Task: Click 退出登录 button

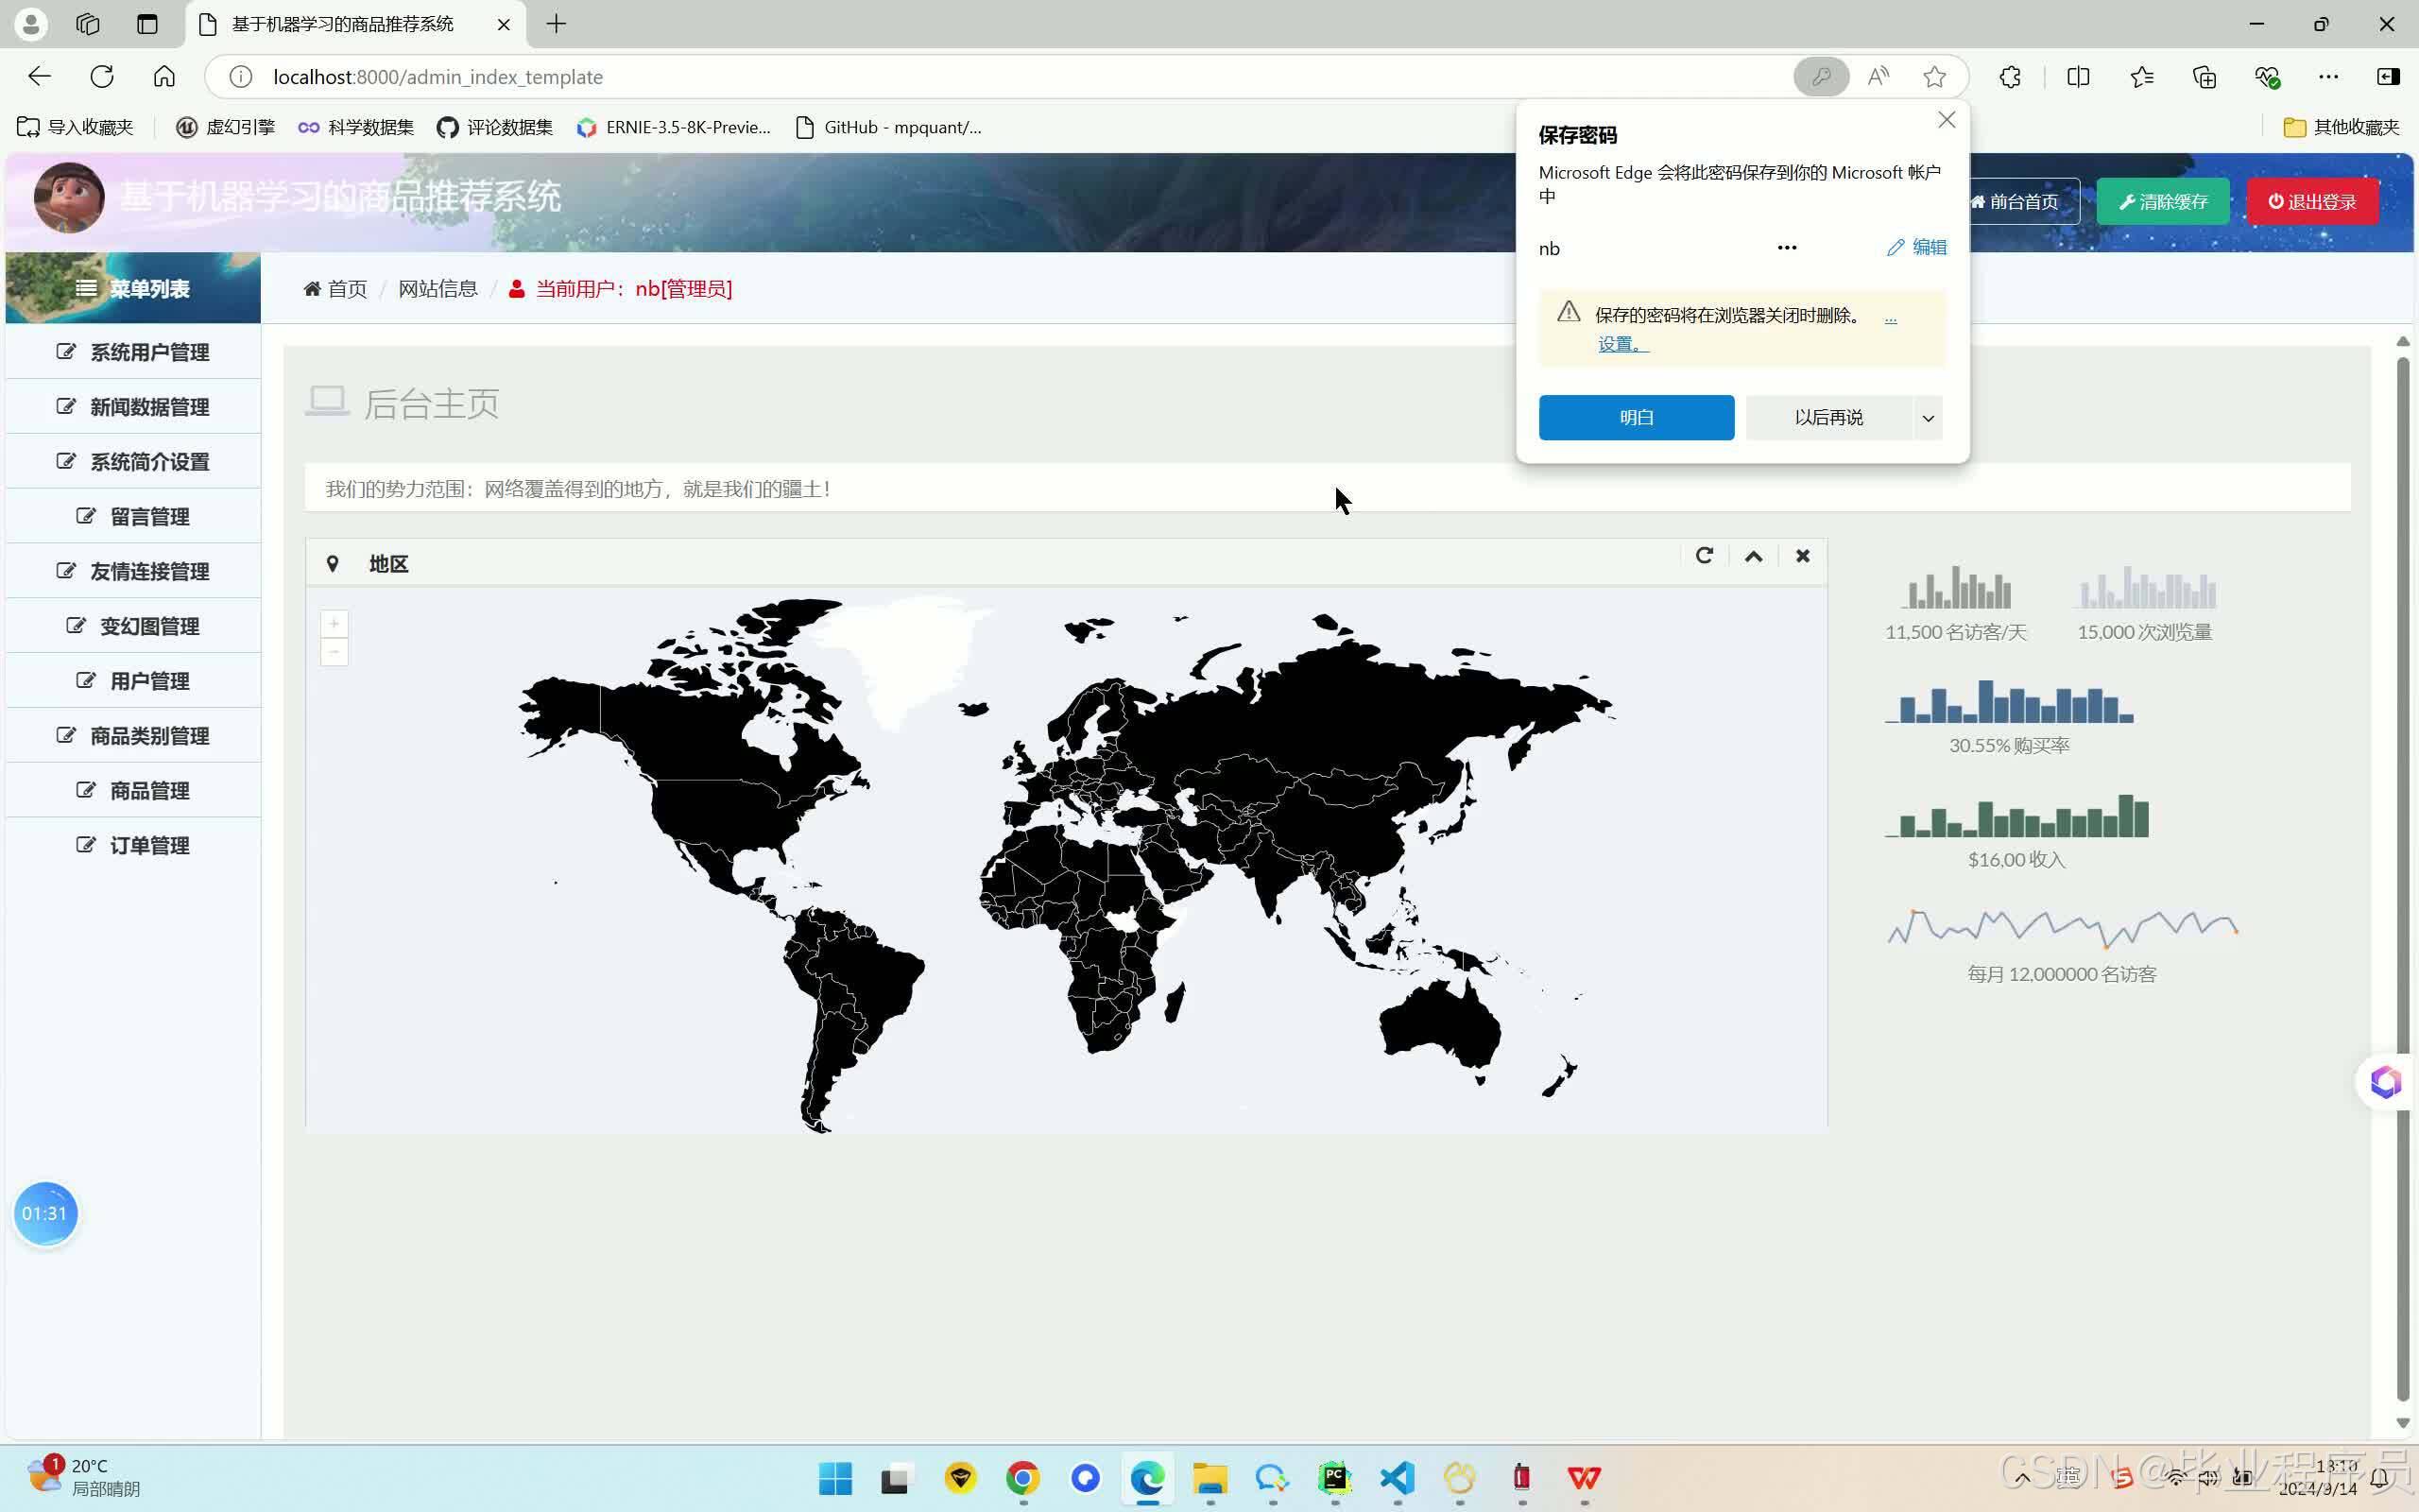Action: point(2312,201)
